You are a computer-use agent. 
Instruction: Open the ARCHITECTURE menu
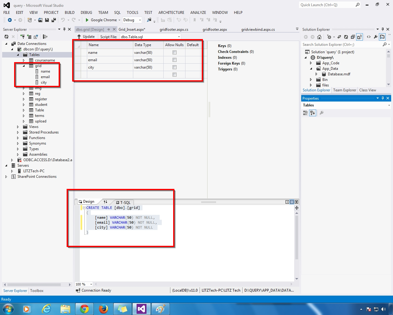point(171,13)
